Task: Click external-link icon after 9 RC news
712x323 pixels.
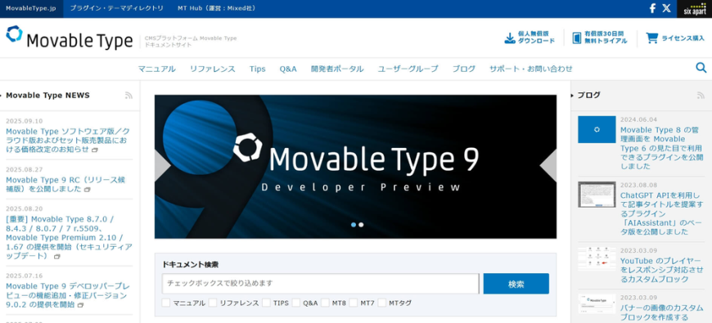Action: pos(88,189)
